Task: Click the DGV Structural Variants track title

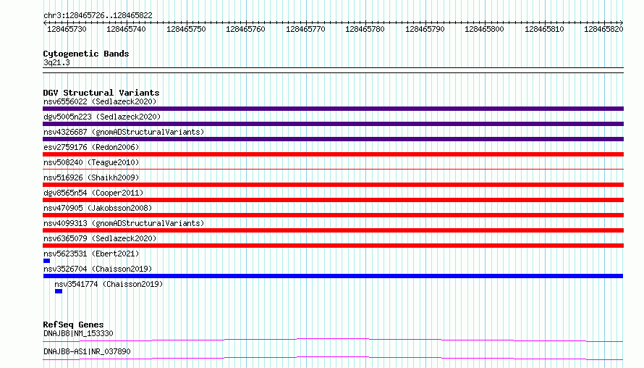Action: [x=101, y=93]
